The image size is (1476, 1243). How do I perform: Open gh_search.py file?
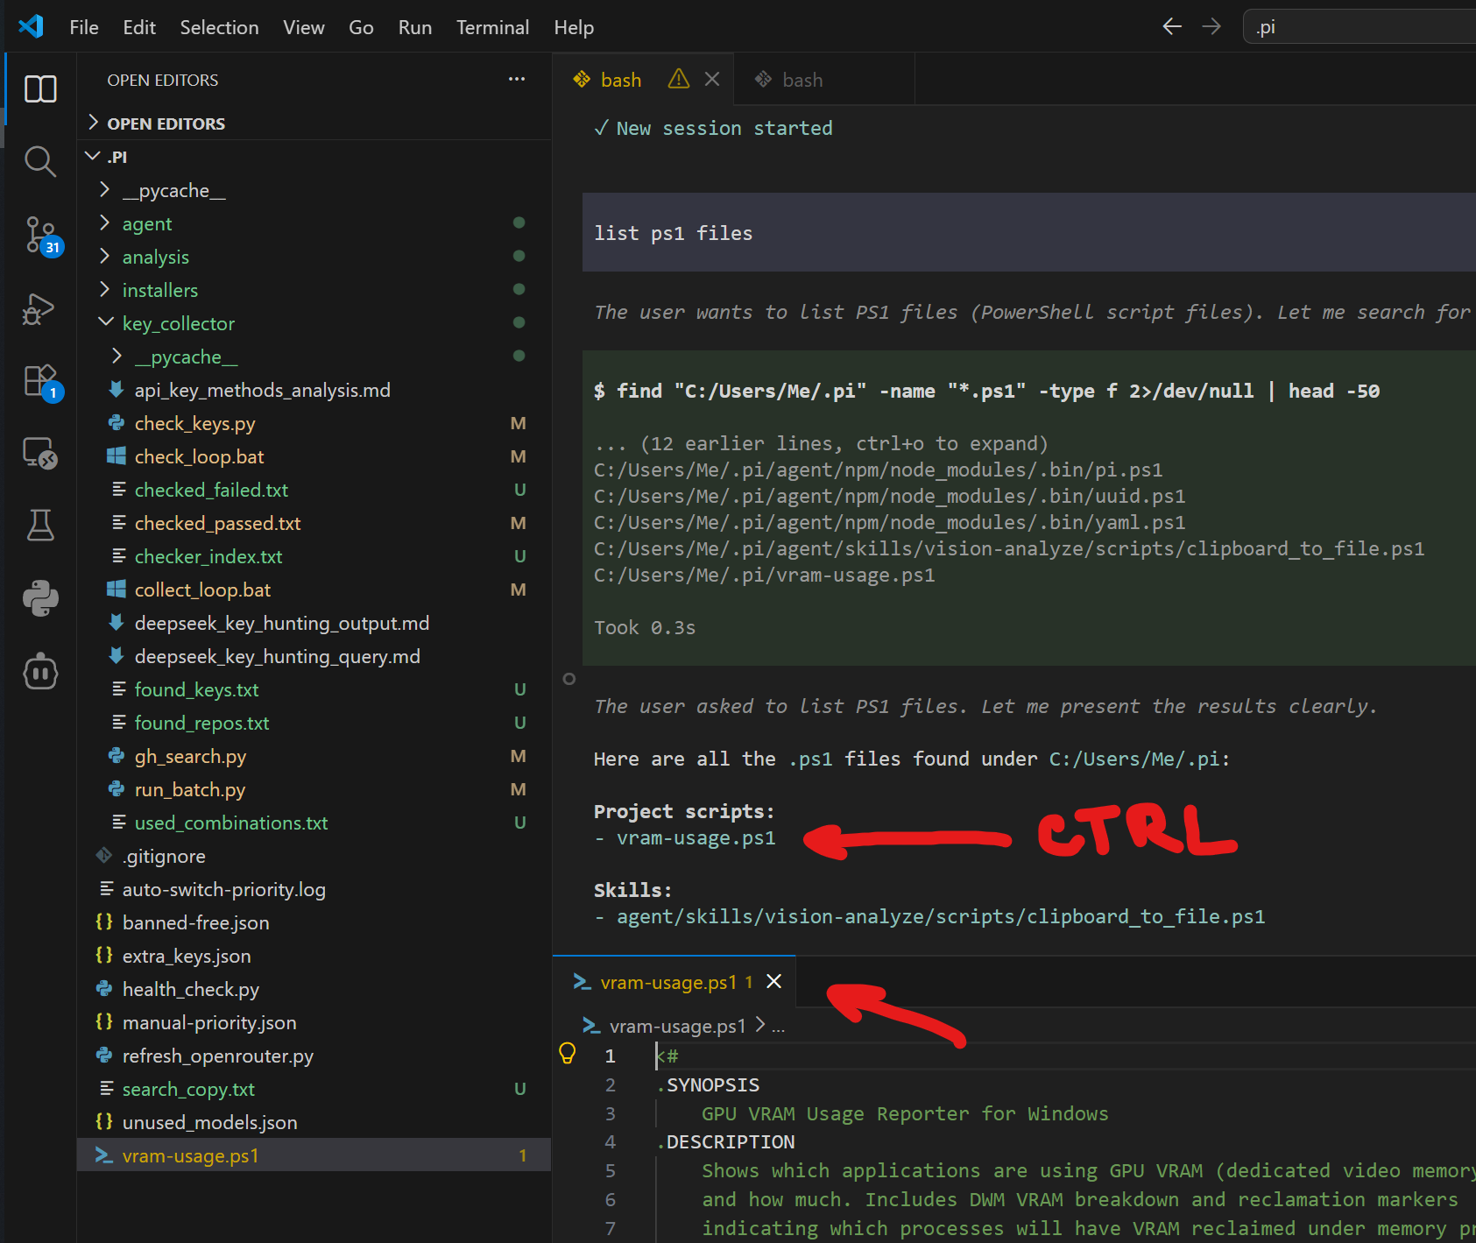[314, 756]
